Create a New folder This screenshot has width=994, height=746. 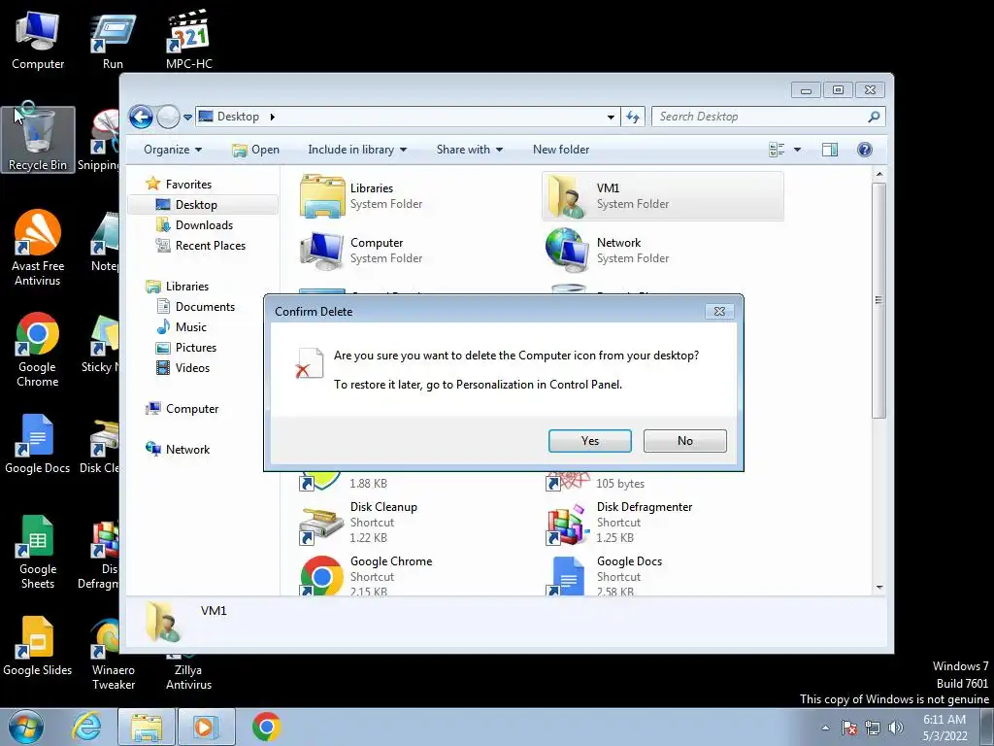pos(561,150)
